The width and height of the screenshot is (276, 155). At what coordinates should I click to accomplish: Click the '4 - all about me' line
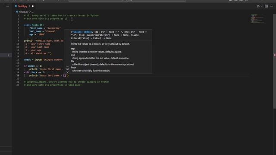pos(38,53)
